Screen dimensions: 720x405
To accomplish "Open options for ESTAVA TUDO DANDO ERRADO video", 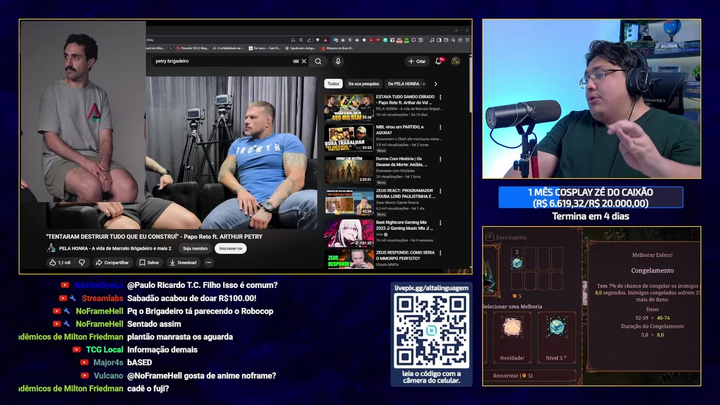I will coord(440,97).
